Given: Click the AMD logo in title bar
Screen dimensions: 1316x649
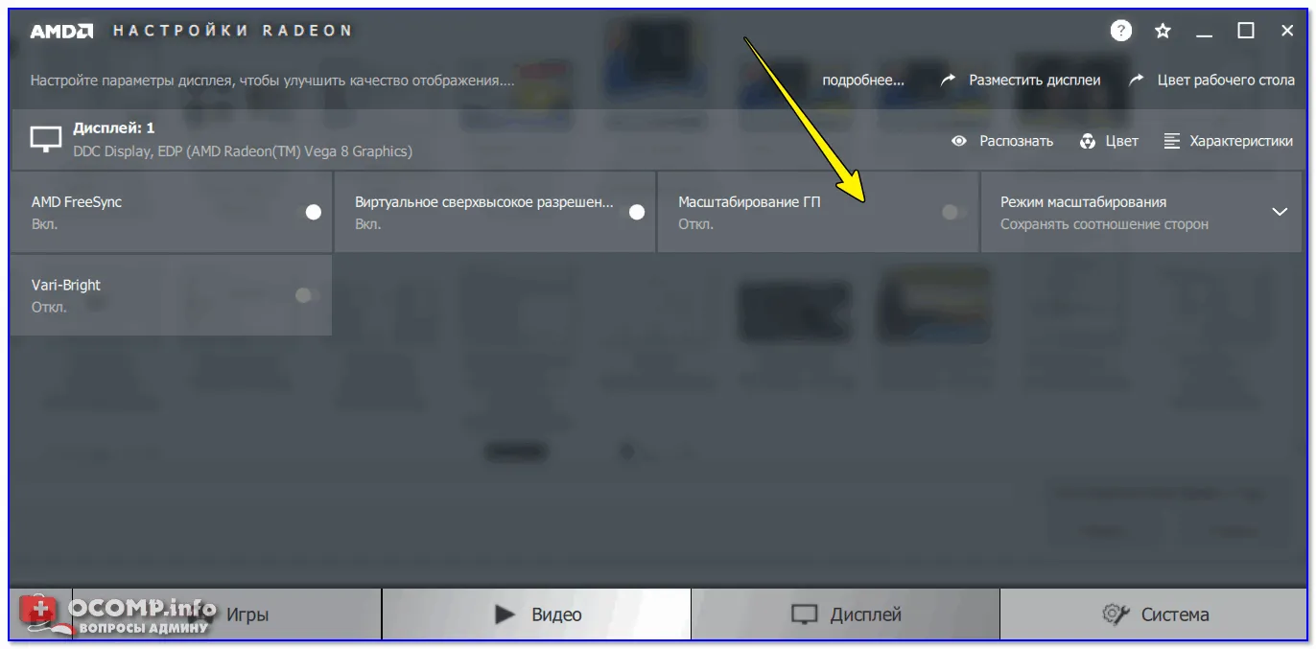Looking at the screenshot, I should pyautogui.click(x=61, y=31).
